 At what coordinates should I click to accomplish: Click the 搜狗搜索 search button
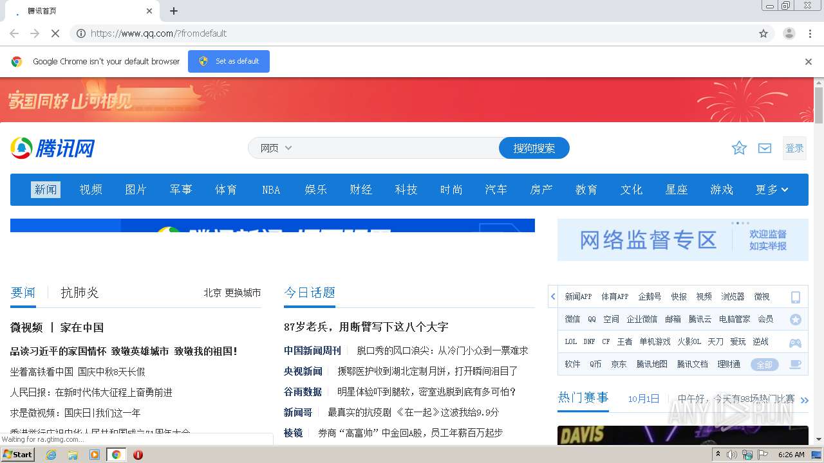[534, 148]
